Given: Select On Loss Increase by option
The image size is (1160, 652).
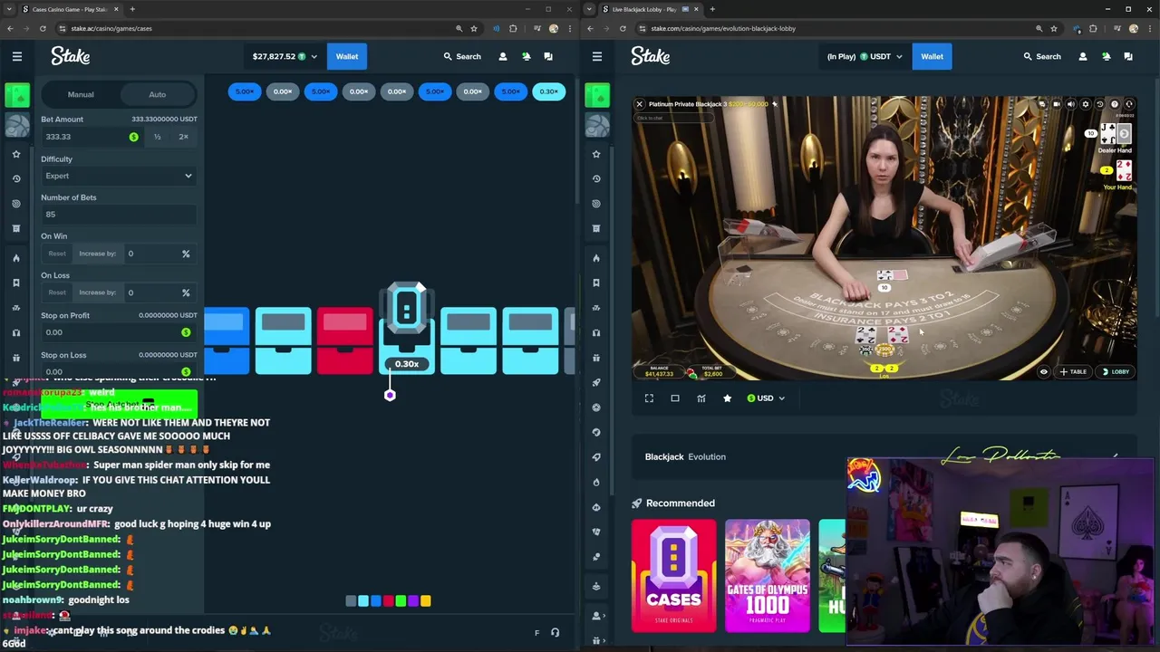Looking at the screenshot, I should point(97,292).
